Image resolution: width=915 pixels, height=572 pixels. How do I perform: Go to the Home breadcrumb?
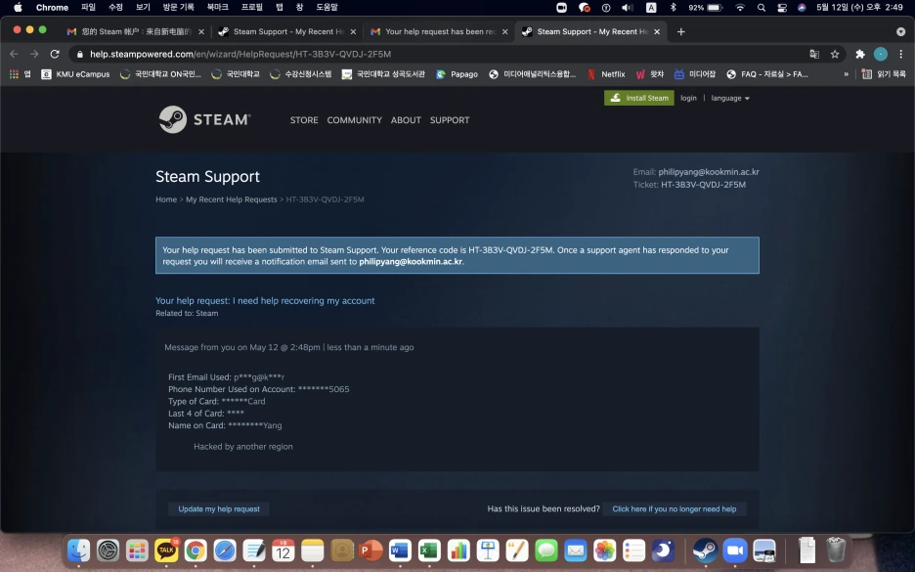tap(166, 199)
